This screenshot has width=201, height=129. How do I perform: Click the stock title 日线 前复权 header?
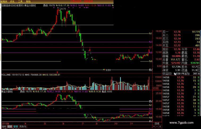click(18, 6)
